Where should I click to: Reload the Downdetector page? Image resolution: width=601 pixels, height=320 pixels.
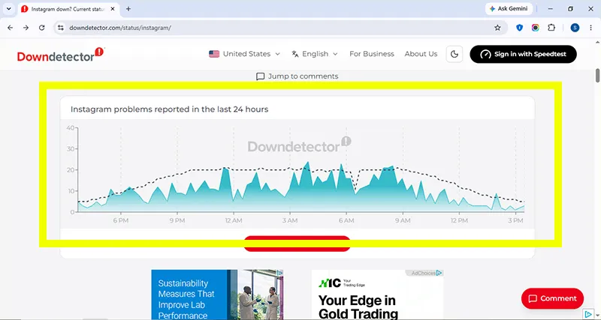pos(42,28)
